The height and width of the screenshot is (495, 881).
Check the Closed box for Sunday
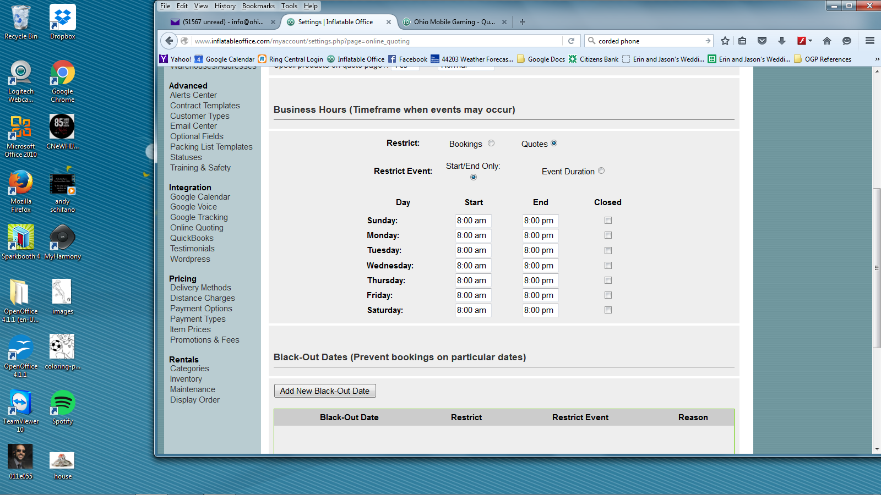pos(608,221)
